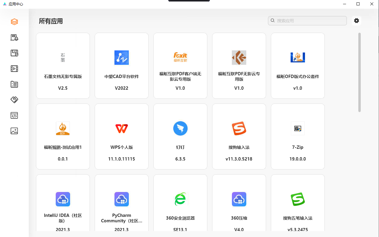Image resolution: width=379 pixels, height=237 pixels.
Task: Open the code window sidebar icon
Action: pos(14,115)
